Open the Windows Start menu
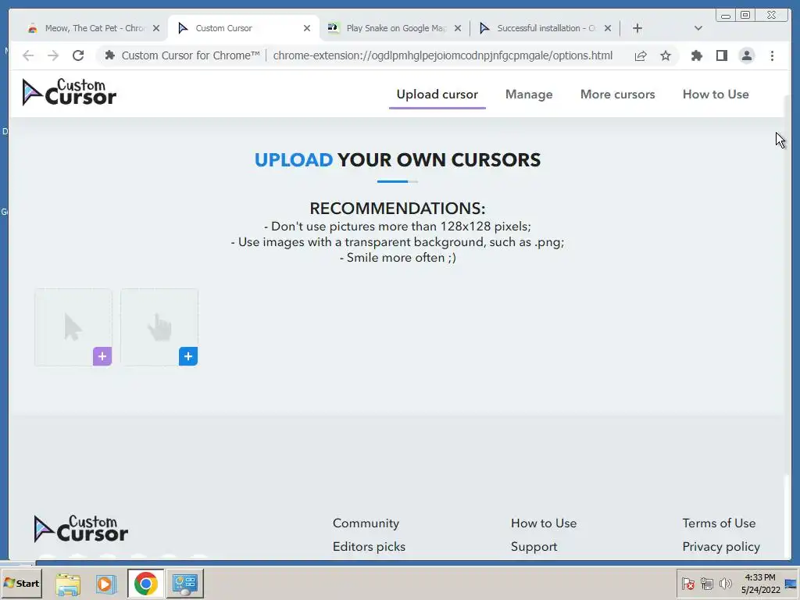The image size is (800, 600). (x=21, y=583)
